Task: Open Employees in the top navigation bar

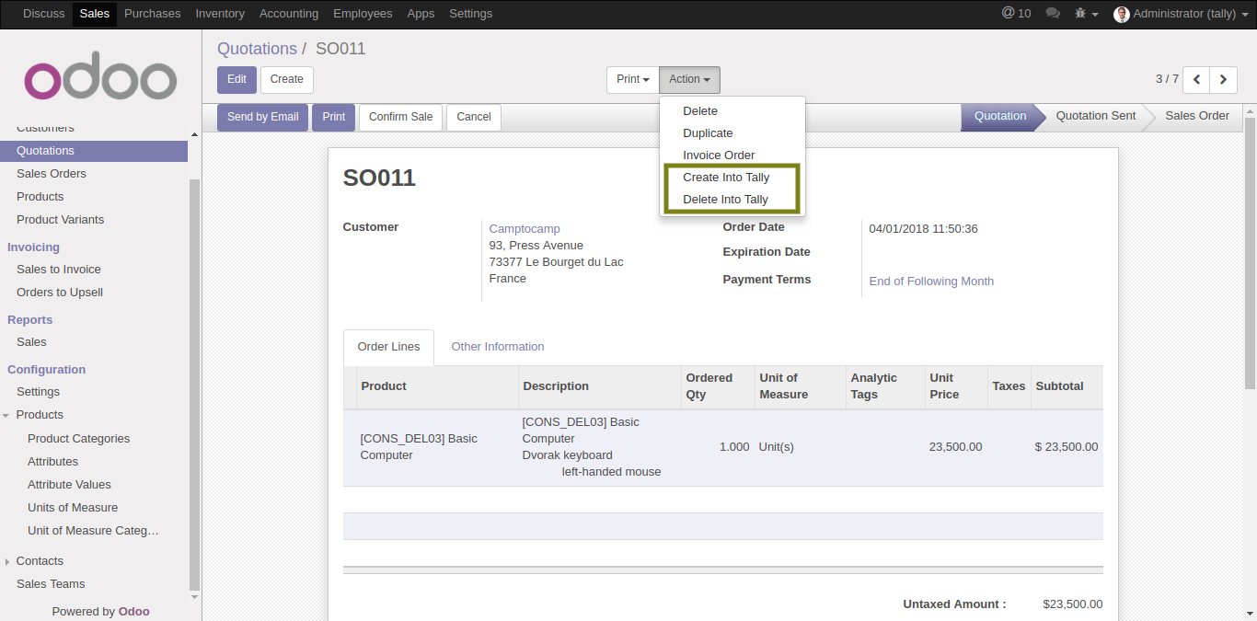Action: (363, 14)
